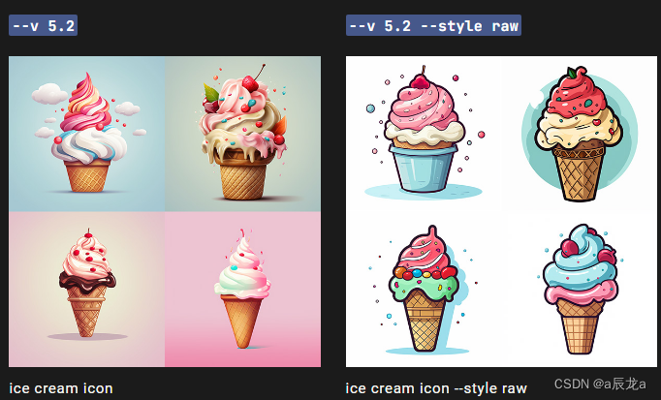Viewport: 661px width, 400px height.
Task: Select the soft-serve cone on pink background
Action: pyautogui.click(x=243, y=290)
